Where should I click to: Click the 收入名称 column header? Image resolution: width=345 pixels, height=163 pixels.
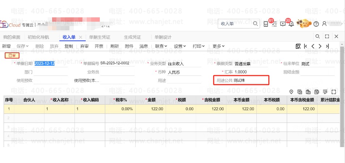pos(59,100)
